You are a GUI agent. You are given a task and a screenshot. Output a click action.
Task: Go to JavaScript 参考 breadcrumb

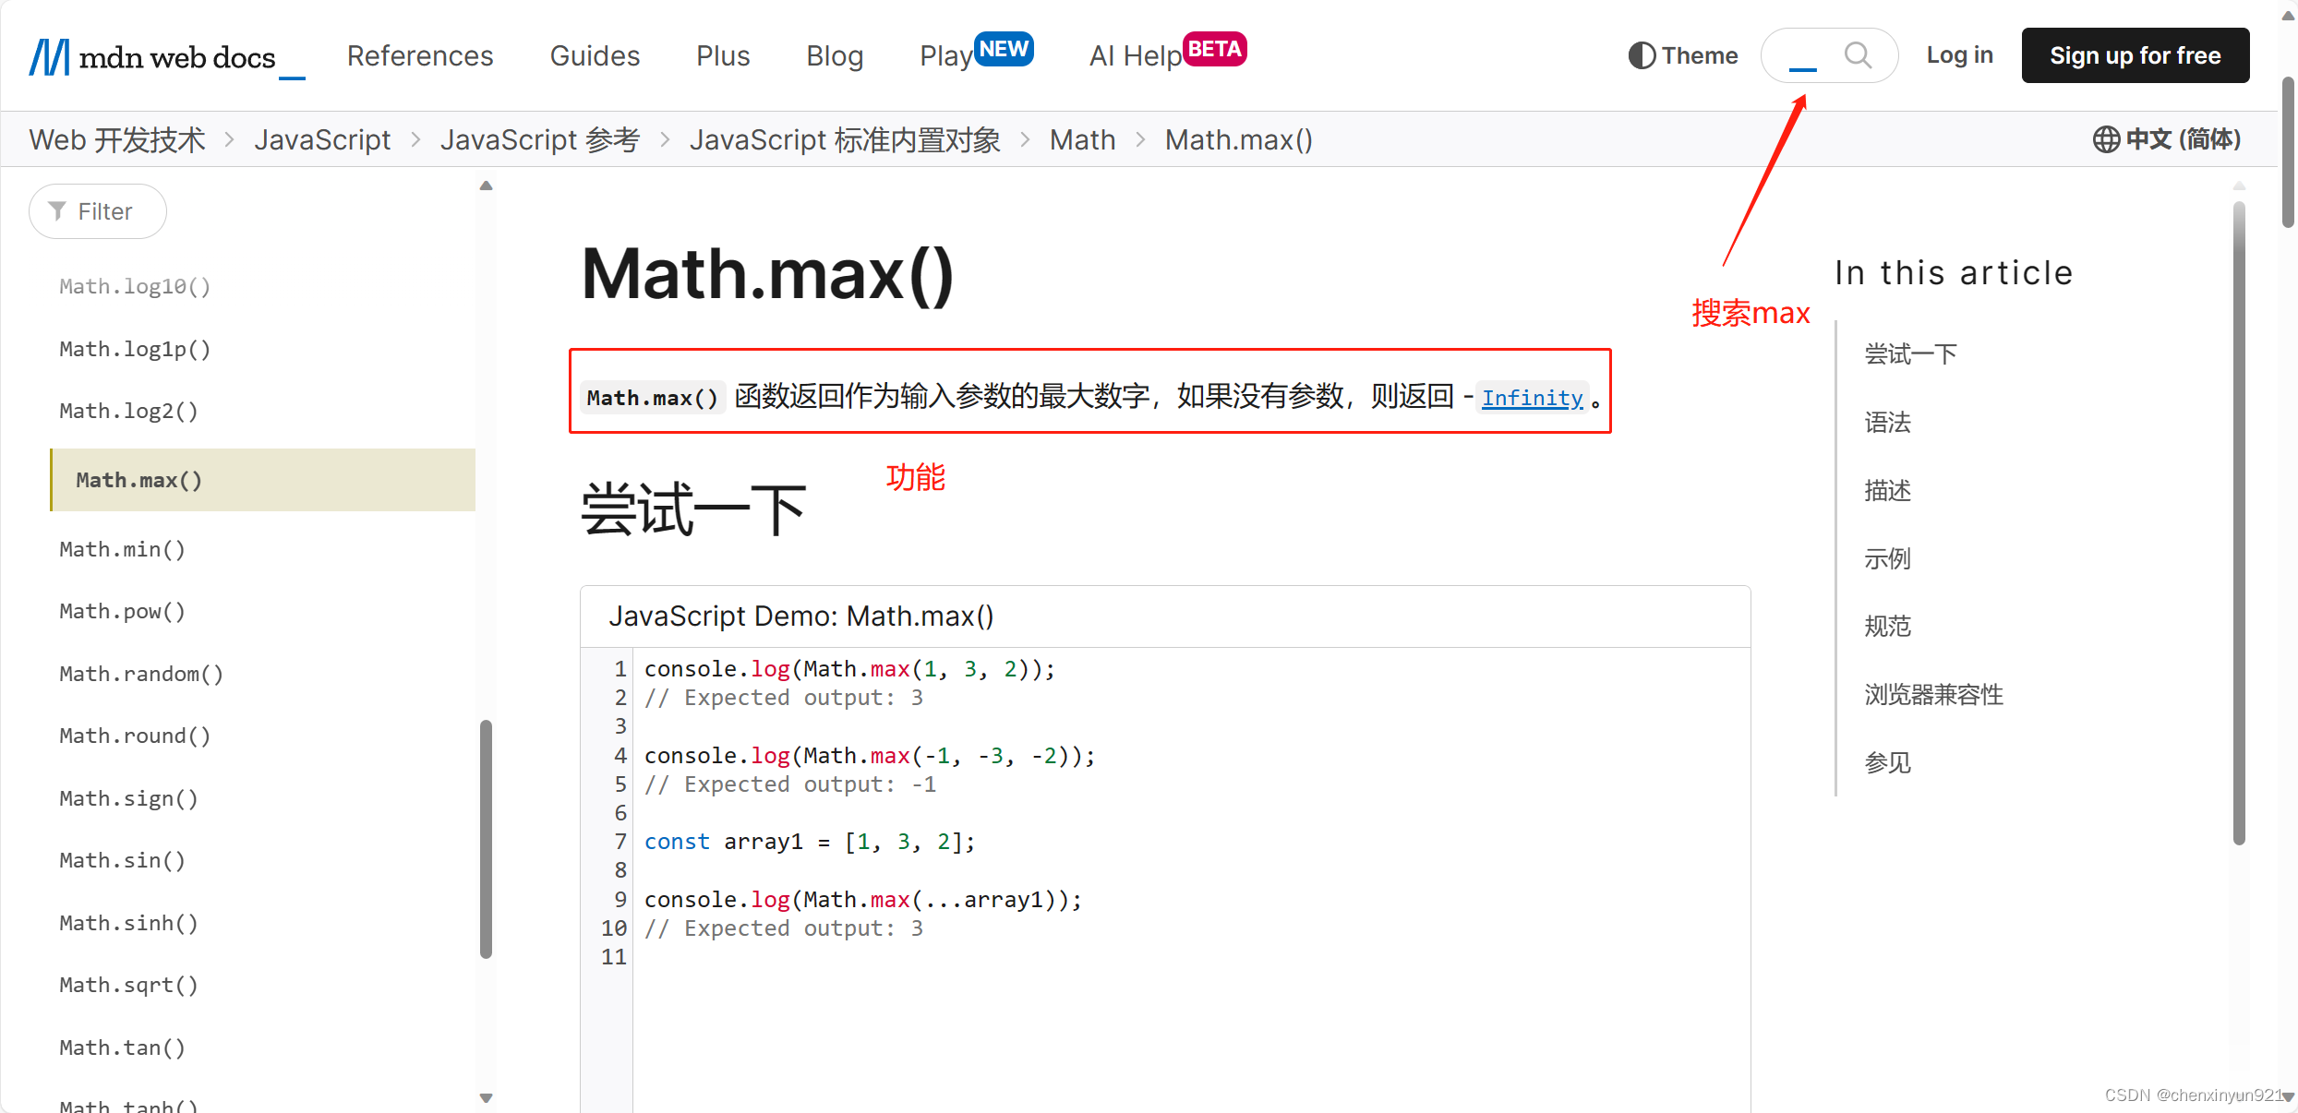[540, 139]
